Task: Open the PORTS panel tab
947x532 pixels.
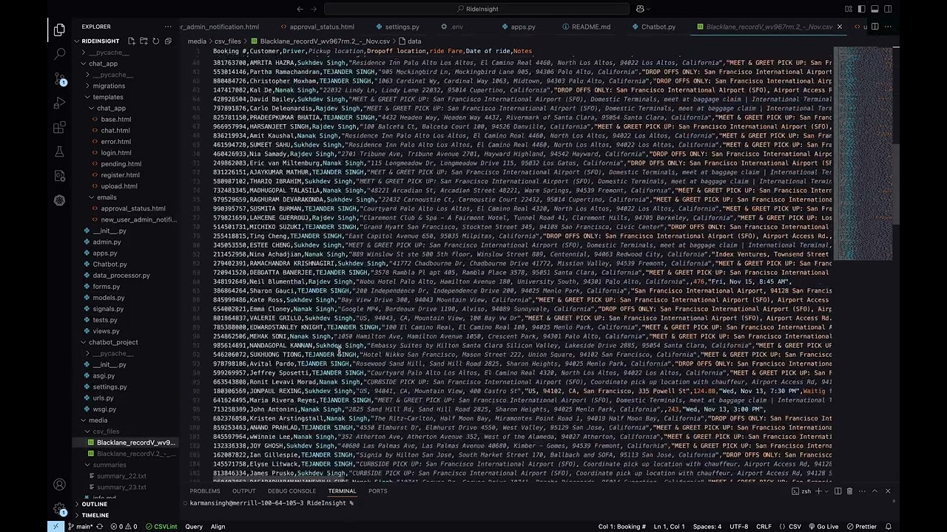Action: [x=377, y=491]
